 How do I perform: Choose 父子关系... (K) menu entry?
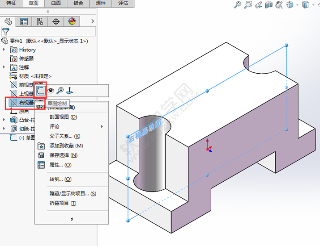tap(72, 136)
